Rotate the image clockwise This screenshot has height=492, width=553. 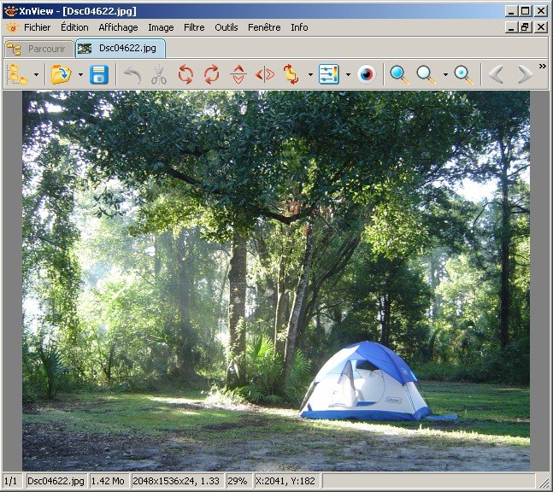click(212, 74)
